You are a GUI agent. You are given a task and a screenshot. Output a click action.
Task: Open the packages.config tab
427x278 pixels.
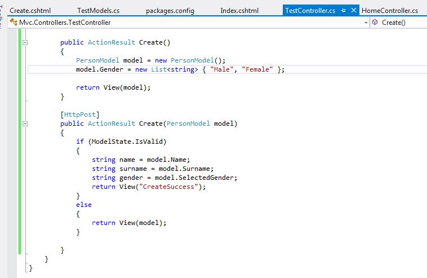click(169, 11)
